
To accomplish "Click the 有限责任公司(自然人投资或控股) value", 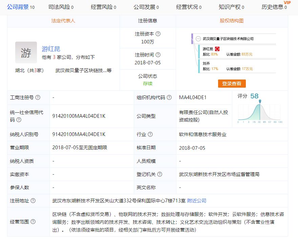I will pyautogui.click(x=204, y=116).
